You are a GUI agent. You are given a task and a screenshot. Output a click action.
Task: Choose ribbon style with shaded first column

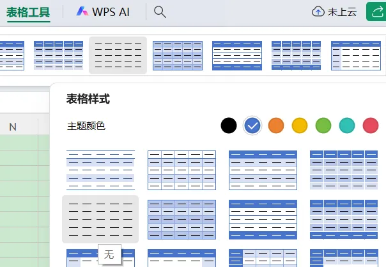click(356, 56)
